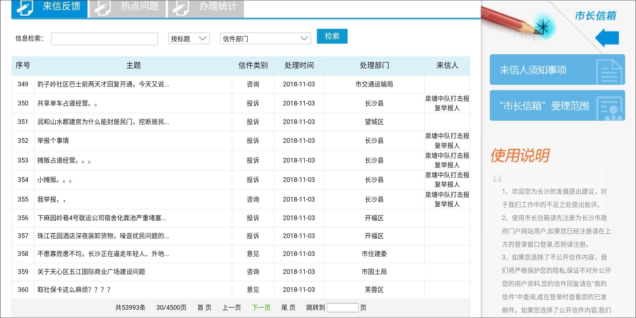Click the pencil icon on 办理统计 tab
This screenshot has width=636, height=318.
pos(180,7)
